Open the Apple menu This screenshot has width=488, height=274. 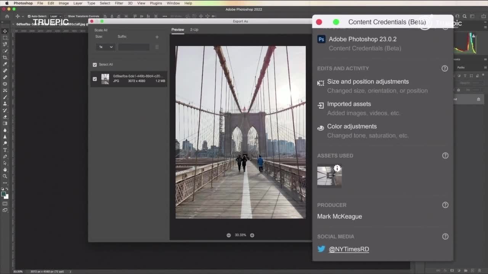pos(6,3)
